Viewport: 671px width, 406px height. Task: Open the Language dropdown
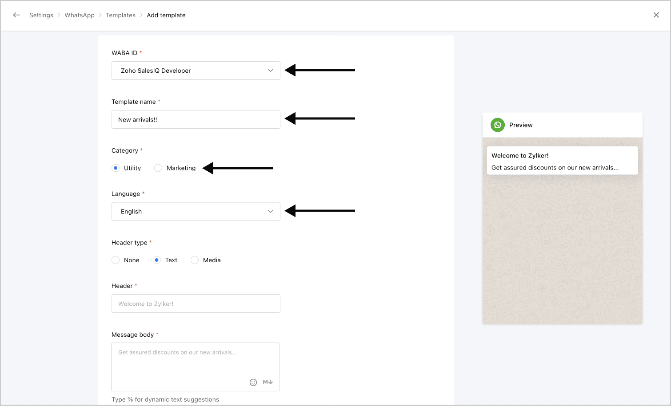[196, 212]
